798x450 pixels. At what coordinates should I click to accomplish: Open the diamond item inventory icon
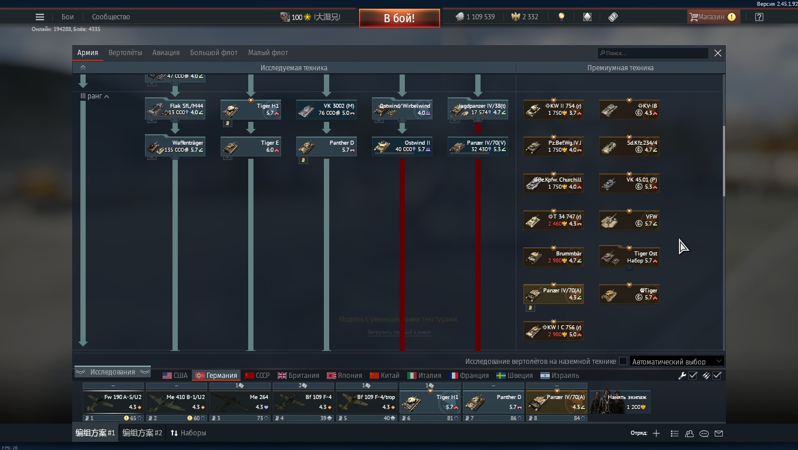[x=587, y=17]
